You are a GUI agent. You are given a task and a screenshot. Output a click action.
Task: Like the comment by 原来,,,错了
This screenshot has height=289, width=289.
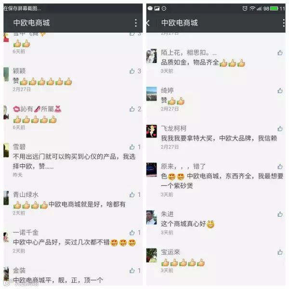click(280, 167)
